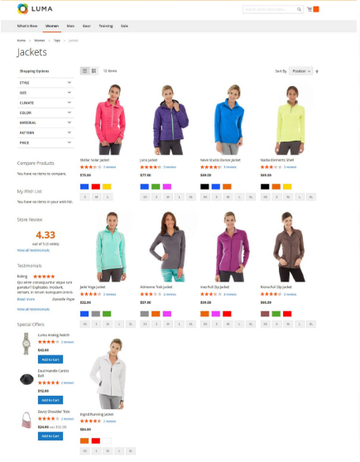Switch to grid view mode
This screenshot has height=462, width=360.
(85, 70)
